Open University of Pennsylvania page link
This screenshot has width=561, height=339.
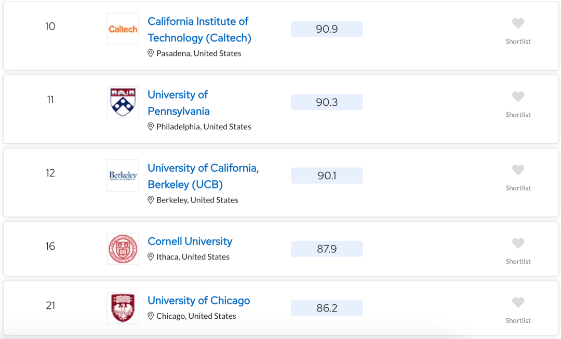(179, 103)
